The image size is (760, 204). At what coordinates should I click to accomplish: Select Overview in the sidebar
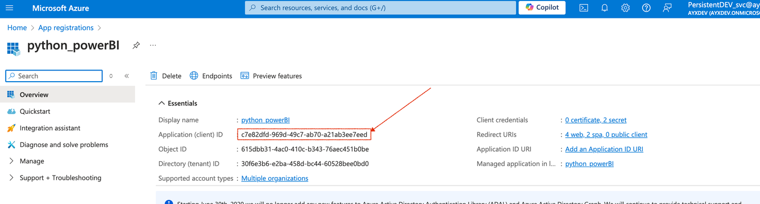click(68, 95)
